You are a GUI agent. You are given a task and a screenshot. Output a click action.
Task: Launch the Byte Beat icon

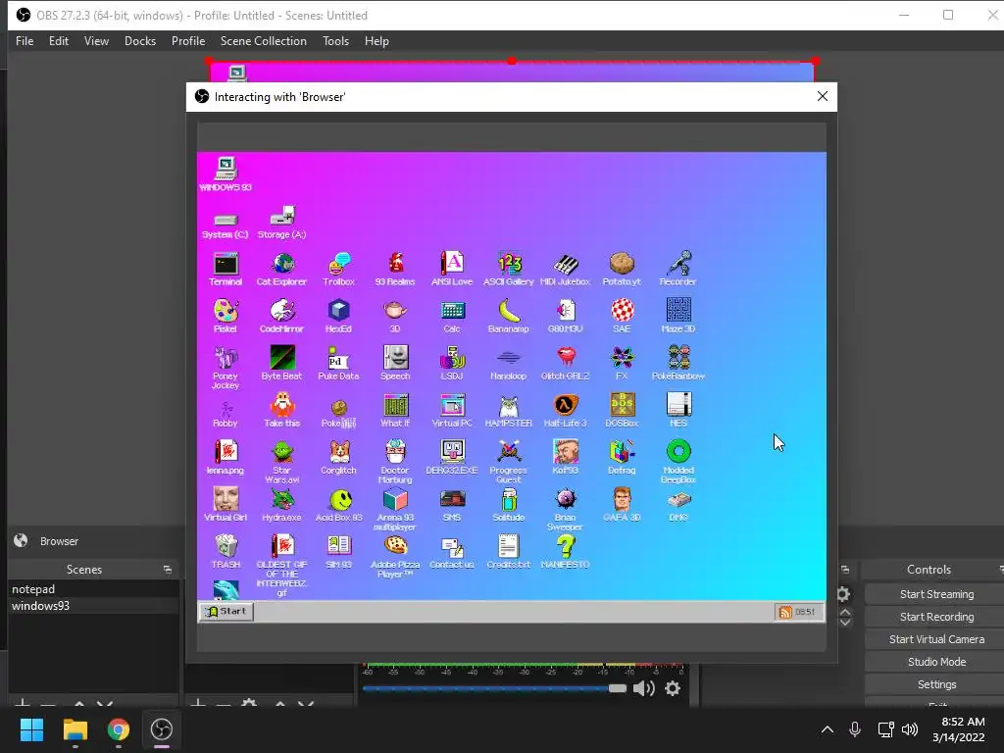[281, 363]
